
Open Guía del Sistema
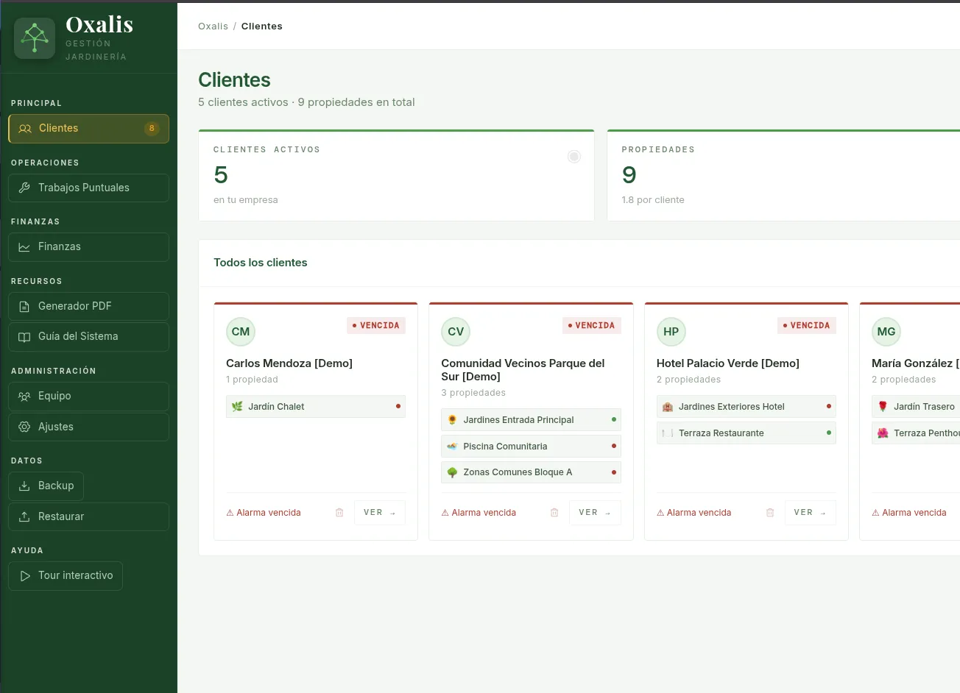click(x=88, y=337)
